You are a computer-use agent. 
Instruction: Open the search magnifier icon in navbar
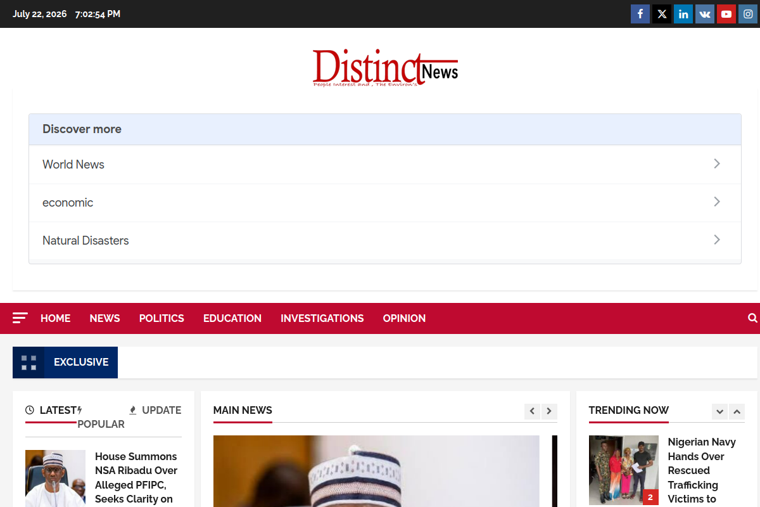(x=752, y=318)
